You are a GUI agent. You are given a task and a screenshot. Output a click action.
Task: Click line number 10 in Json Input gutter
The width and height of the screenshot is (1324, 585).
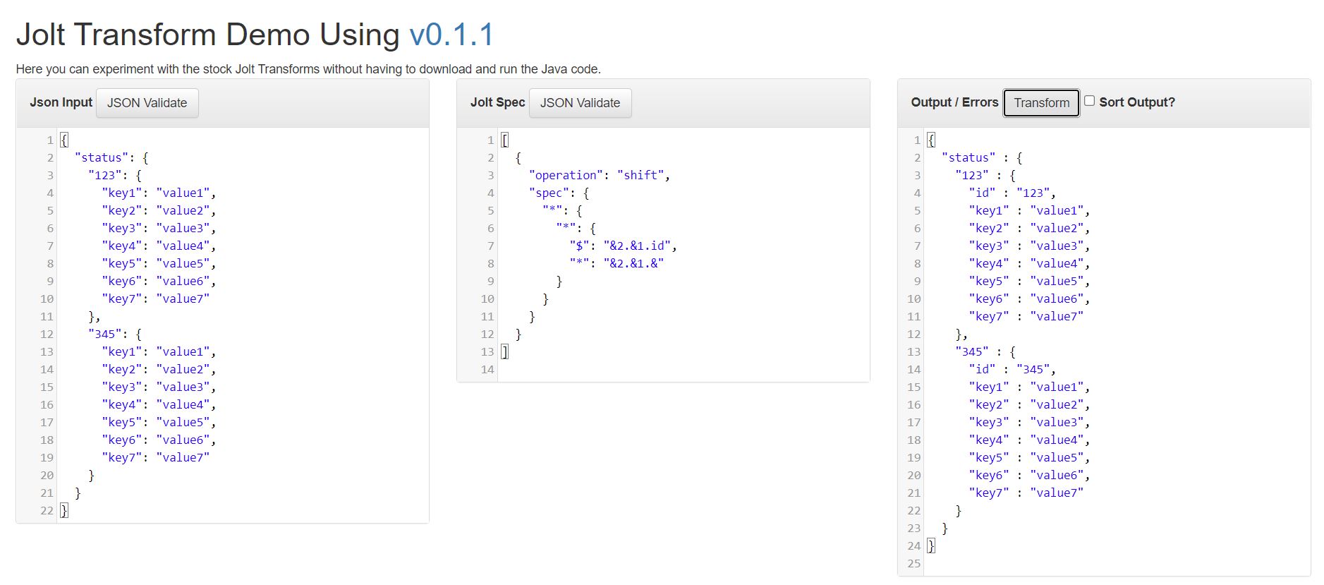click(47, 298)
